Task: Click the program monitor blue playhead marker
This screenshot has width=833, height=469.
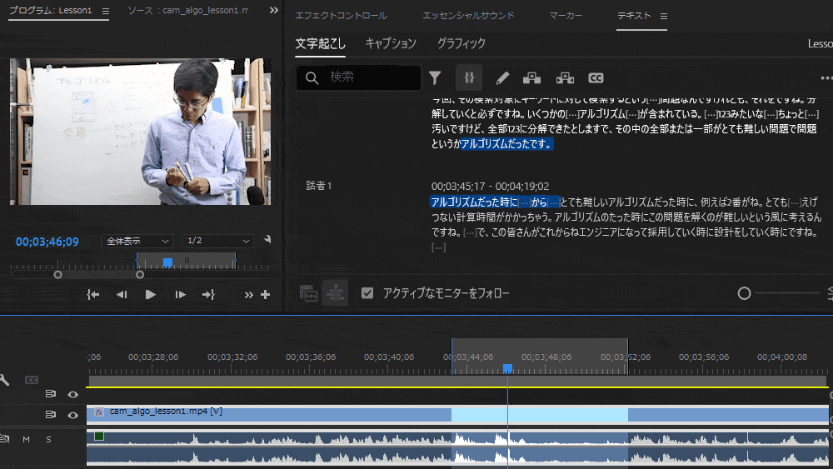Action: click(168, 262)
